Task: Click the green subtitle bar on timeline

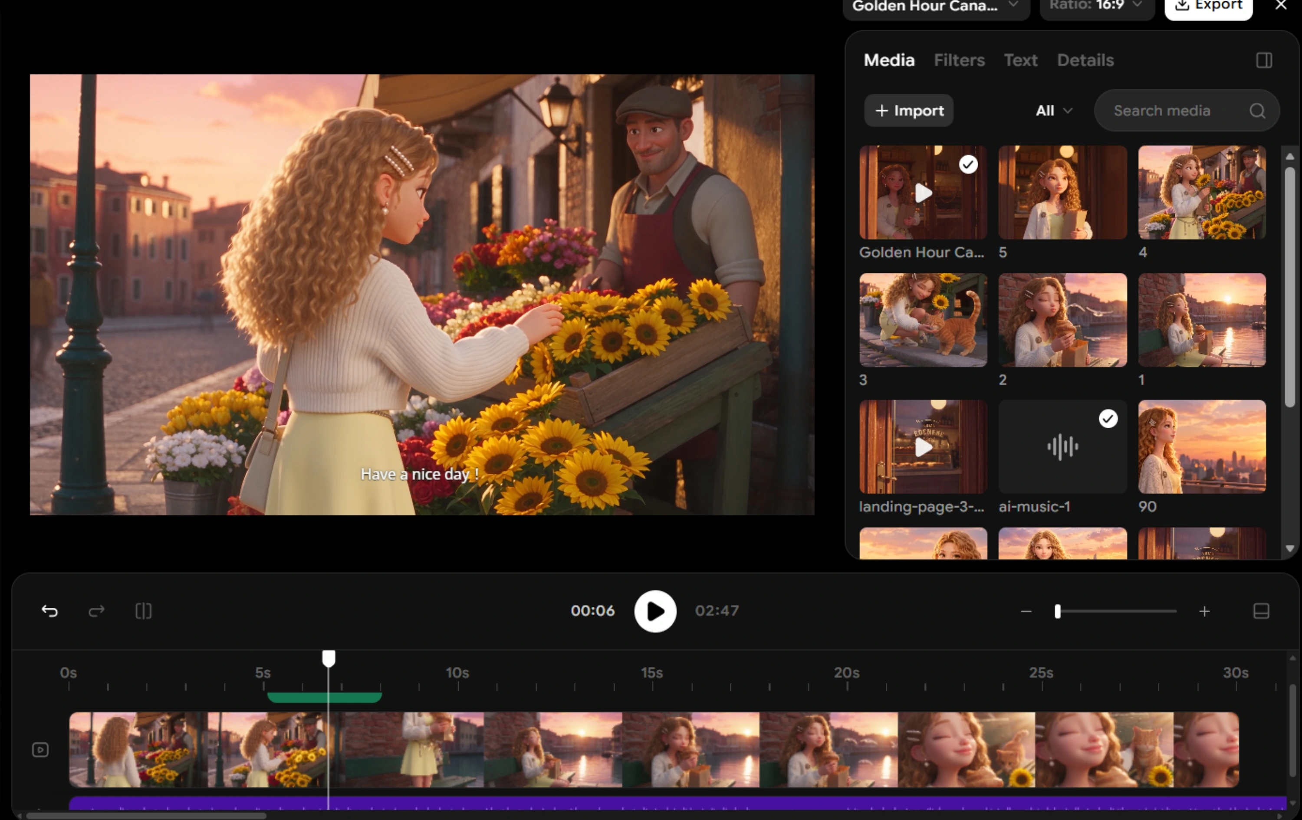Action: (x=325, y=697)
